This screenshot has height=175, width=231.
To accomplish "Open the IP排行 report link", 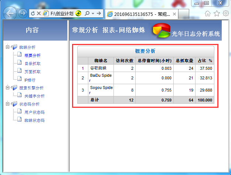I will coord(30,80).
